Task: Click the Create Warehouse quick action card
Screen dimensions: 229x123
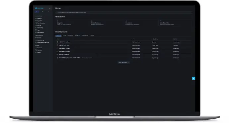Action: pos(107,23)
